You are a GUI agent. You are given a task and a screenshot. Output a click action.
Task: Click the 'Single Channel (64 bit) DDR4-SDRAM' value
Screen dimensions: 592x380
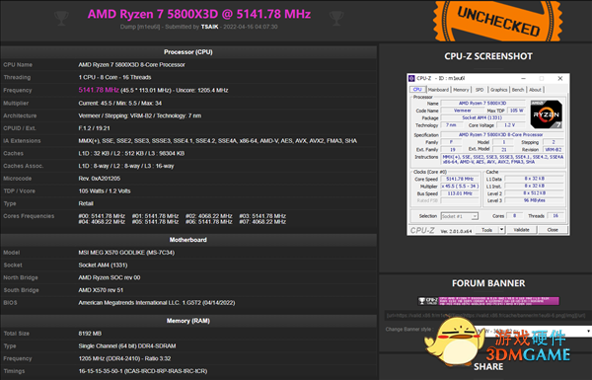point(127,346)
